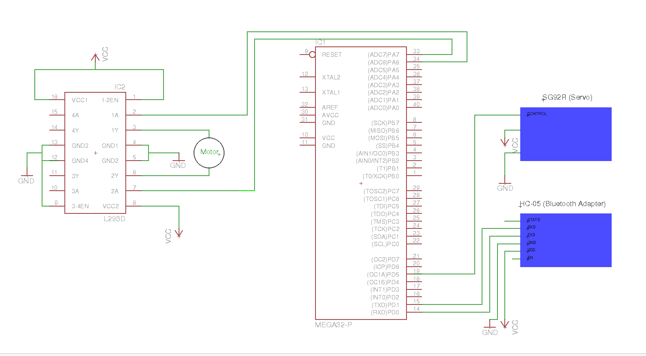Select the IC2 designator label
This screenshot has height=356, width=646.
pos(120,87)
